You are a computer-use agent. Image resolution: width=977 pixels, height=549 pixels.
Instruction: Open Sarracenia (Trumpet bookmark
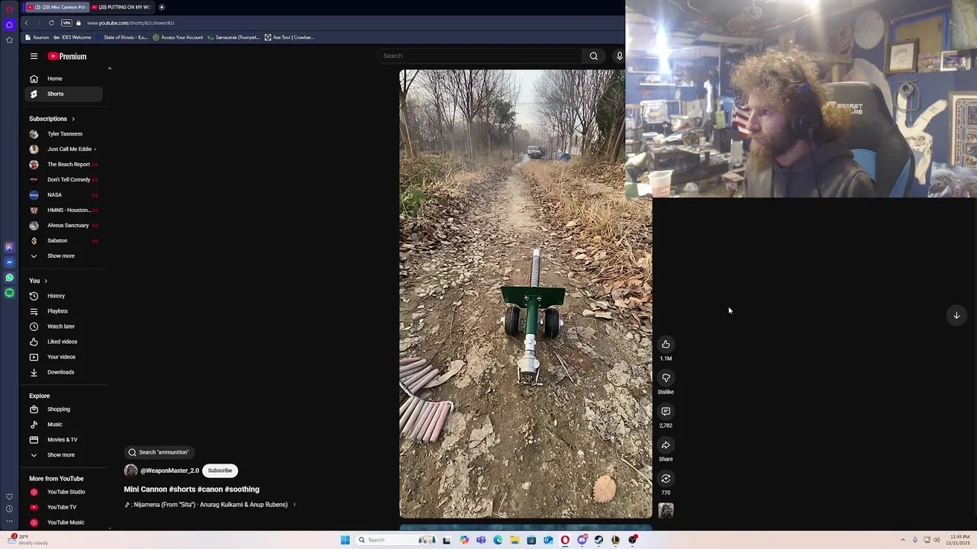click(x=234, y=37)
